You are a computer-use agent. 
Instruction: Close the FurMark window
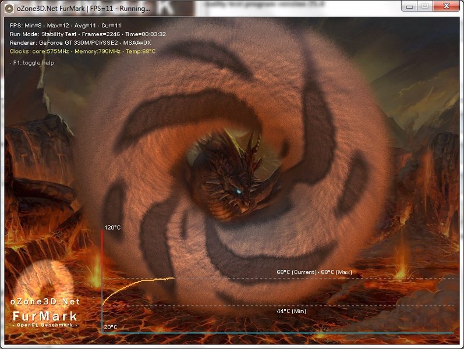pyautogui.click(x=447, y=6)
